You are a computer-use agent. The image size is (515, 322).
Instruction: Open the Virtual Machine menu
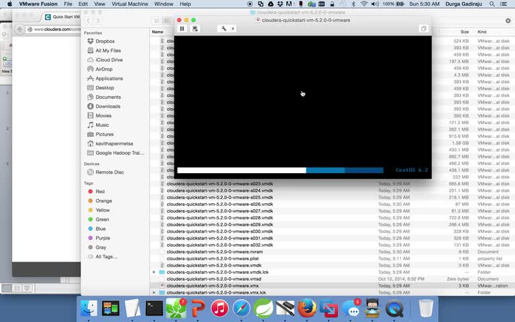[x=129, y=4]
